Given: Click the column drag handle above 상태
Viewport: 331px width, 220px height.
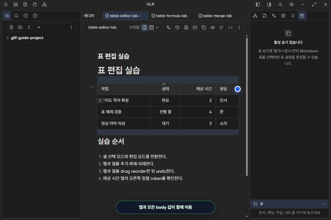Looking at the screenshot, I should point(164,84).
